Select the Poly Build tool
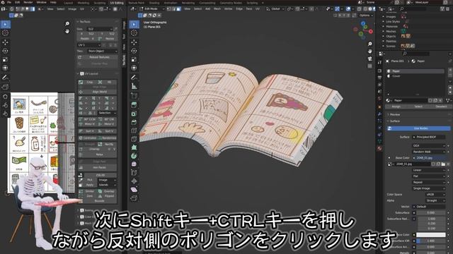This screenshot has width=453, height=254. pyautogui.click(x=134, y=147)
